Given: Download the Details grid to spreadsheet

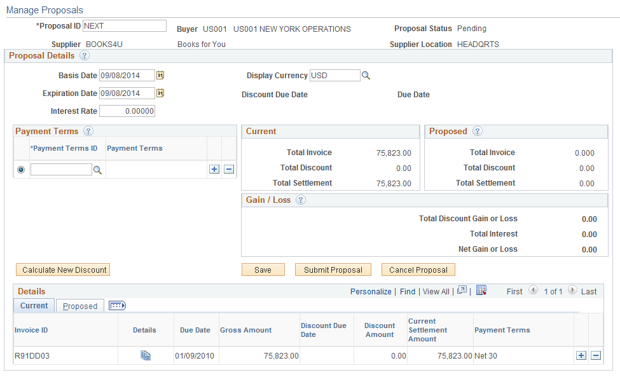Looking at the screenshot, I should click(481, 291).
